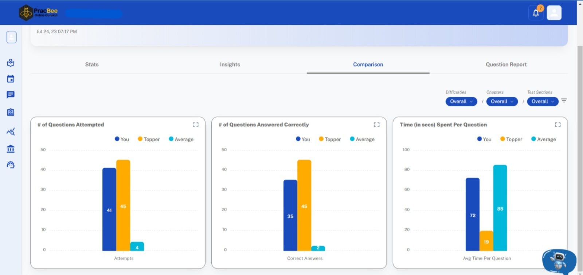Open the ID badge sidebar icon
The height and width of the screenshot is (275, 583).
pos(11,112)
